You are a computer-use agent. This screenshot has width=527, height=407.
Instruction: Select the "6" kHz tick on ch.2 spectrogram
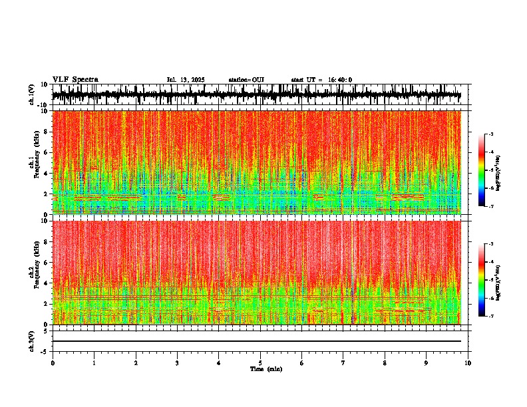[x=47, y=263]
